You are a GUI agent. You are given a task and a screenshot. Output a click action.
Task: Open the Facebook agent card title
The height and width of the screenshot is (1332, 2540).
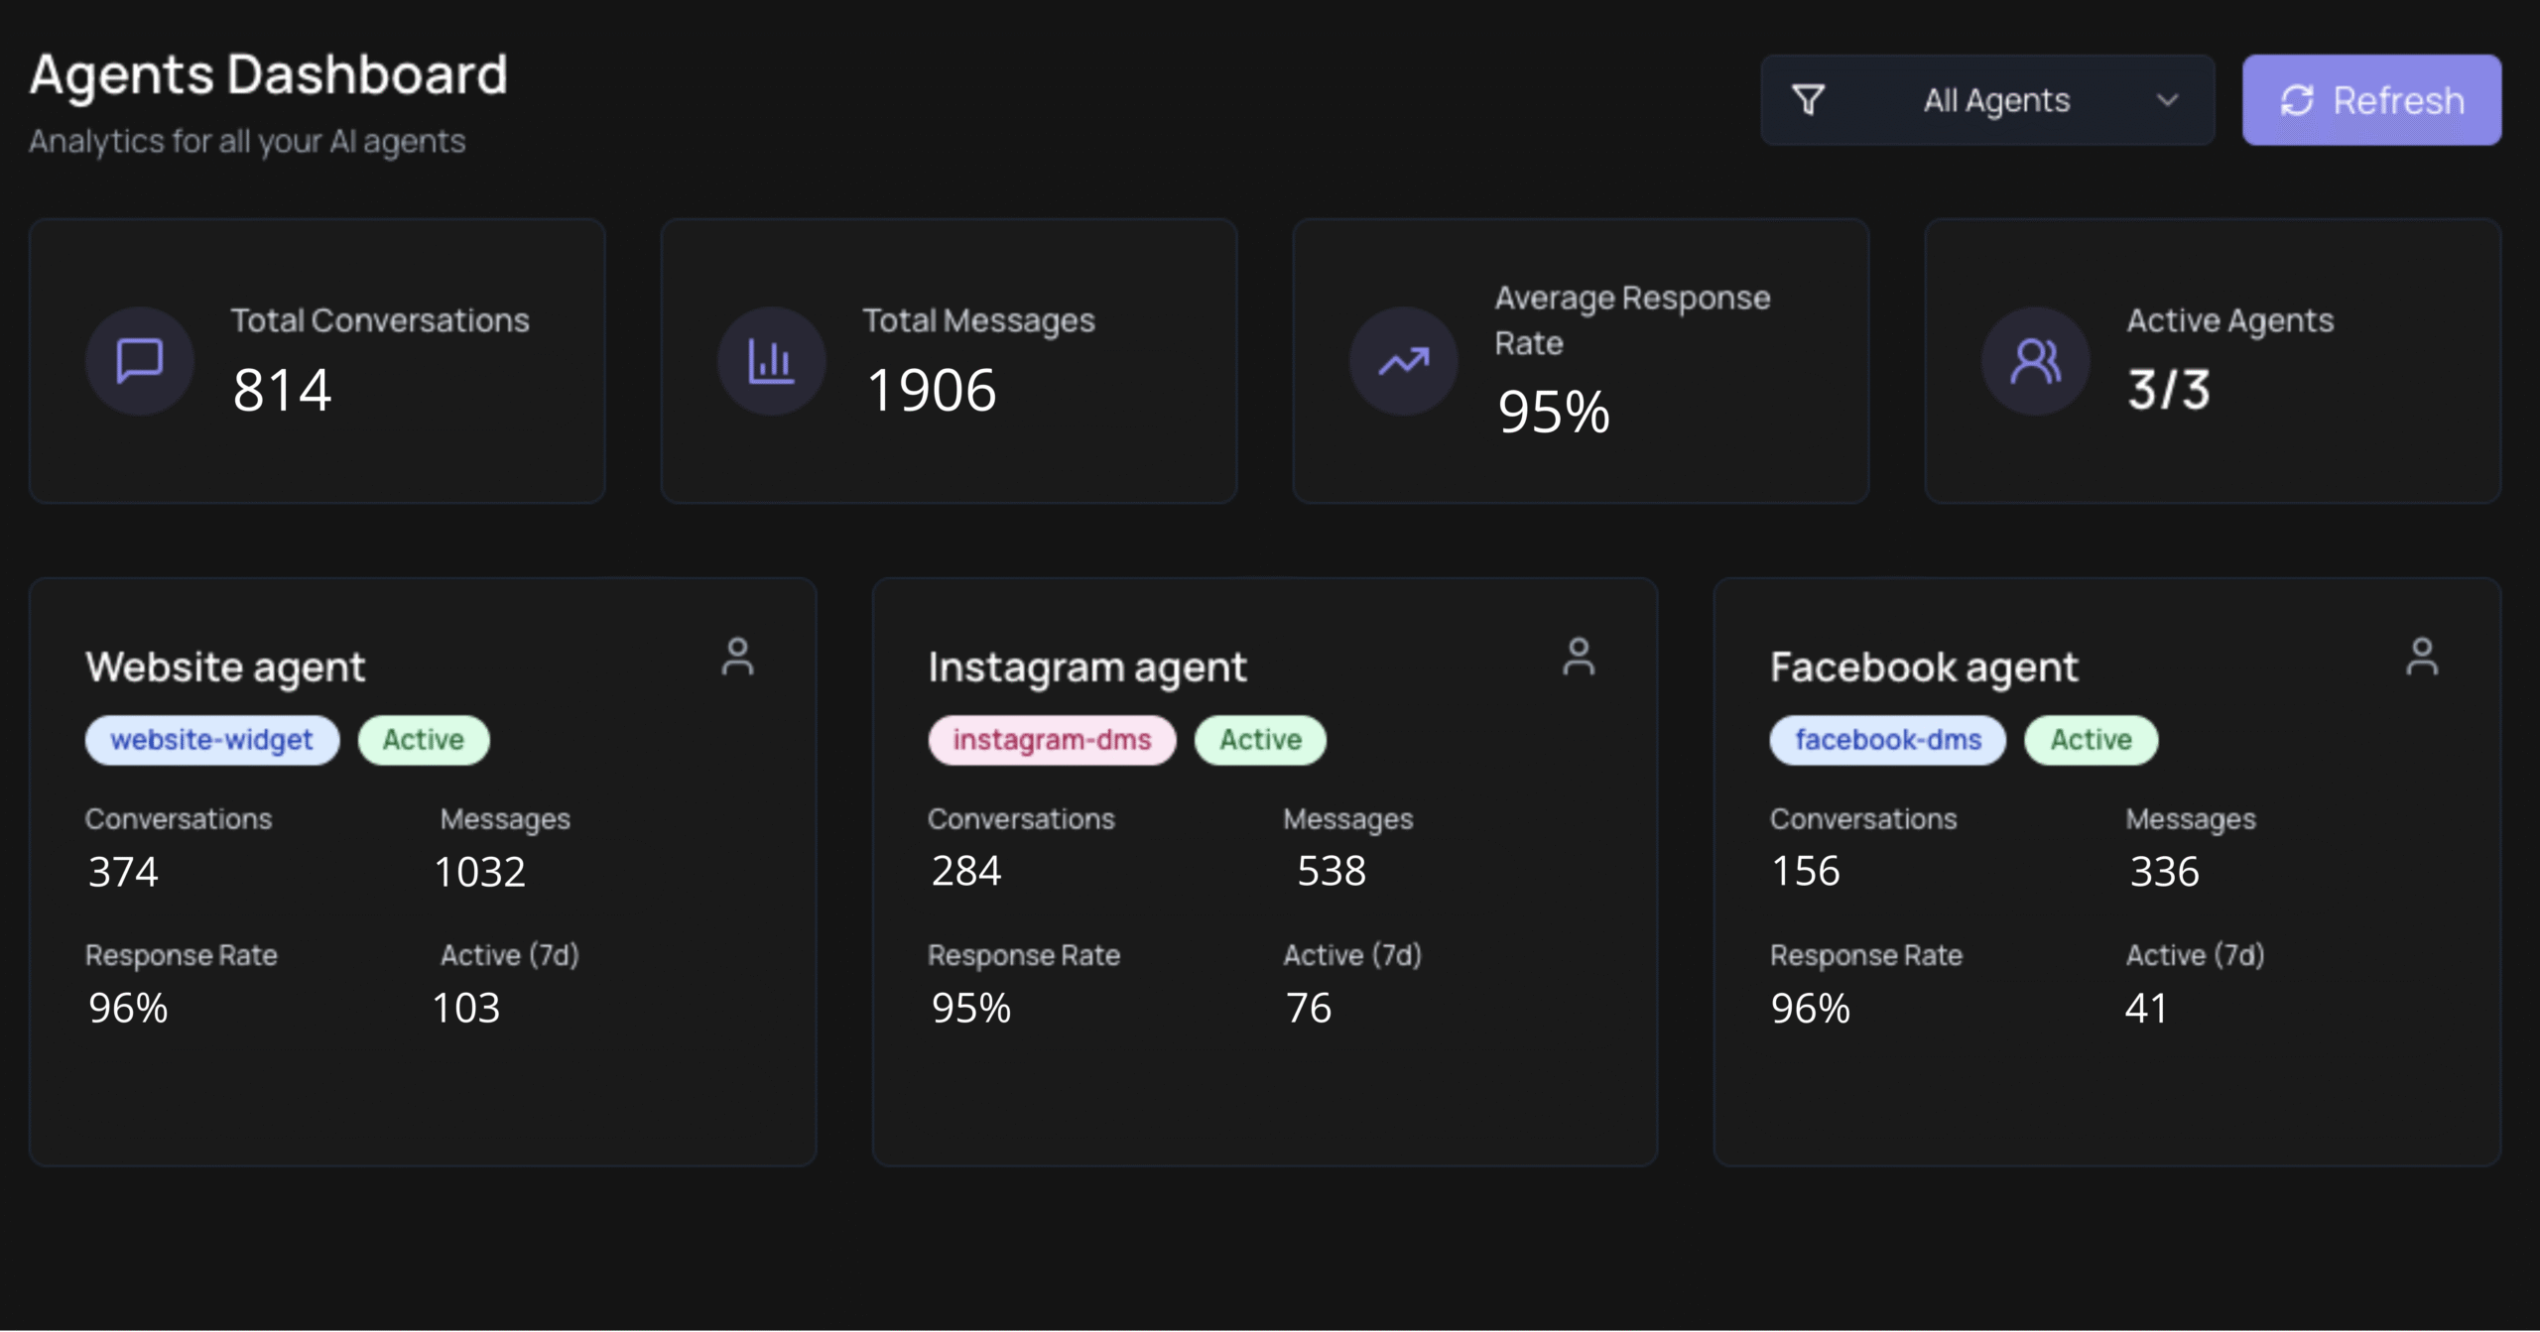(1923, 667)
